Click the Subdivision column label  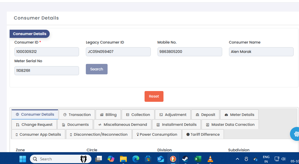[x=239, y=150]
